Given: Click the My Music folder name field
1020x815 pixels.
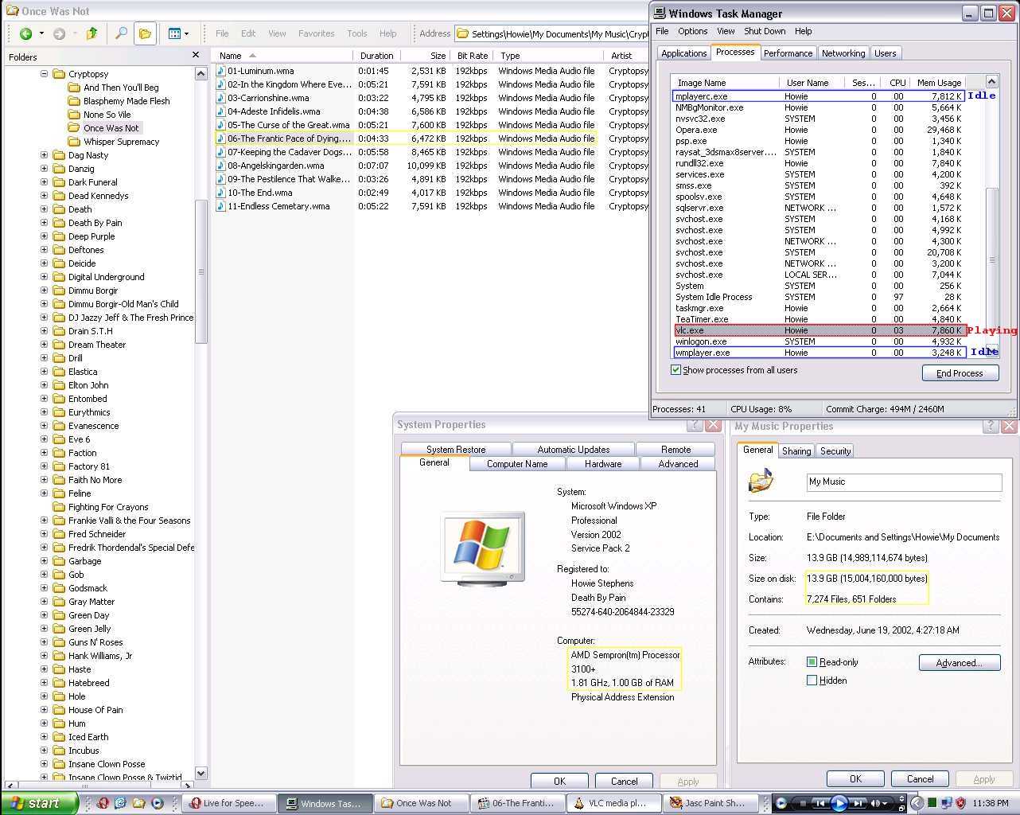Looking at the screenshot, I should 904,482.
